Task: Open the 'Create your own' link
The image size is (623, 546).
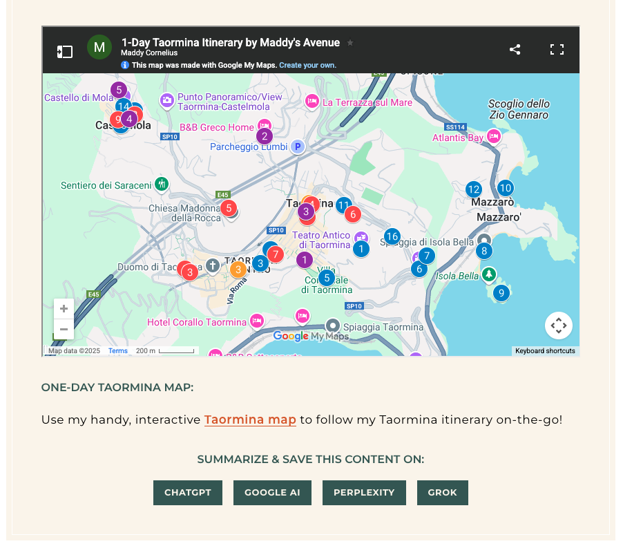Action: tap(307, 65)
